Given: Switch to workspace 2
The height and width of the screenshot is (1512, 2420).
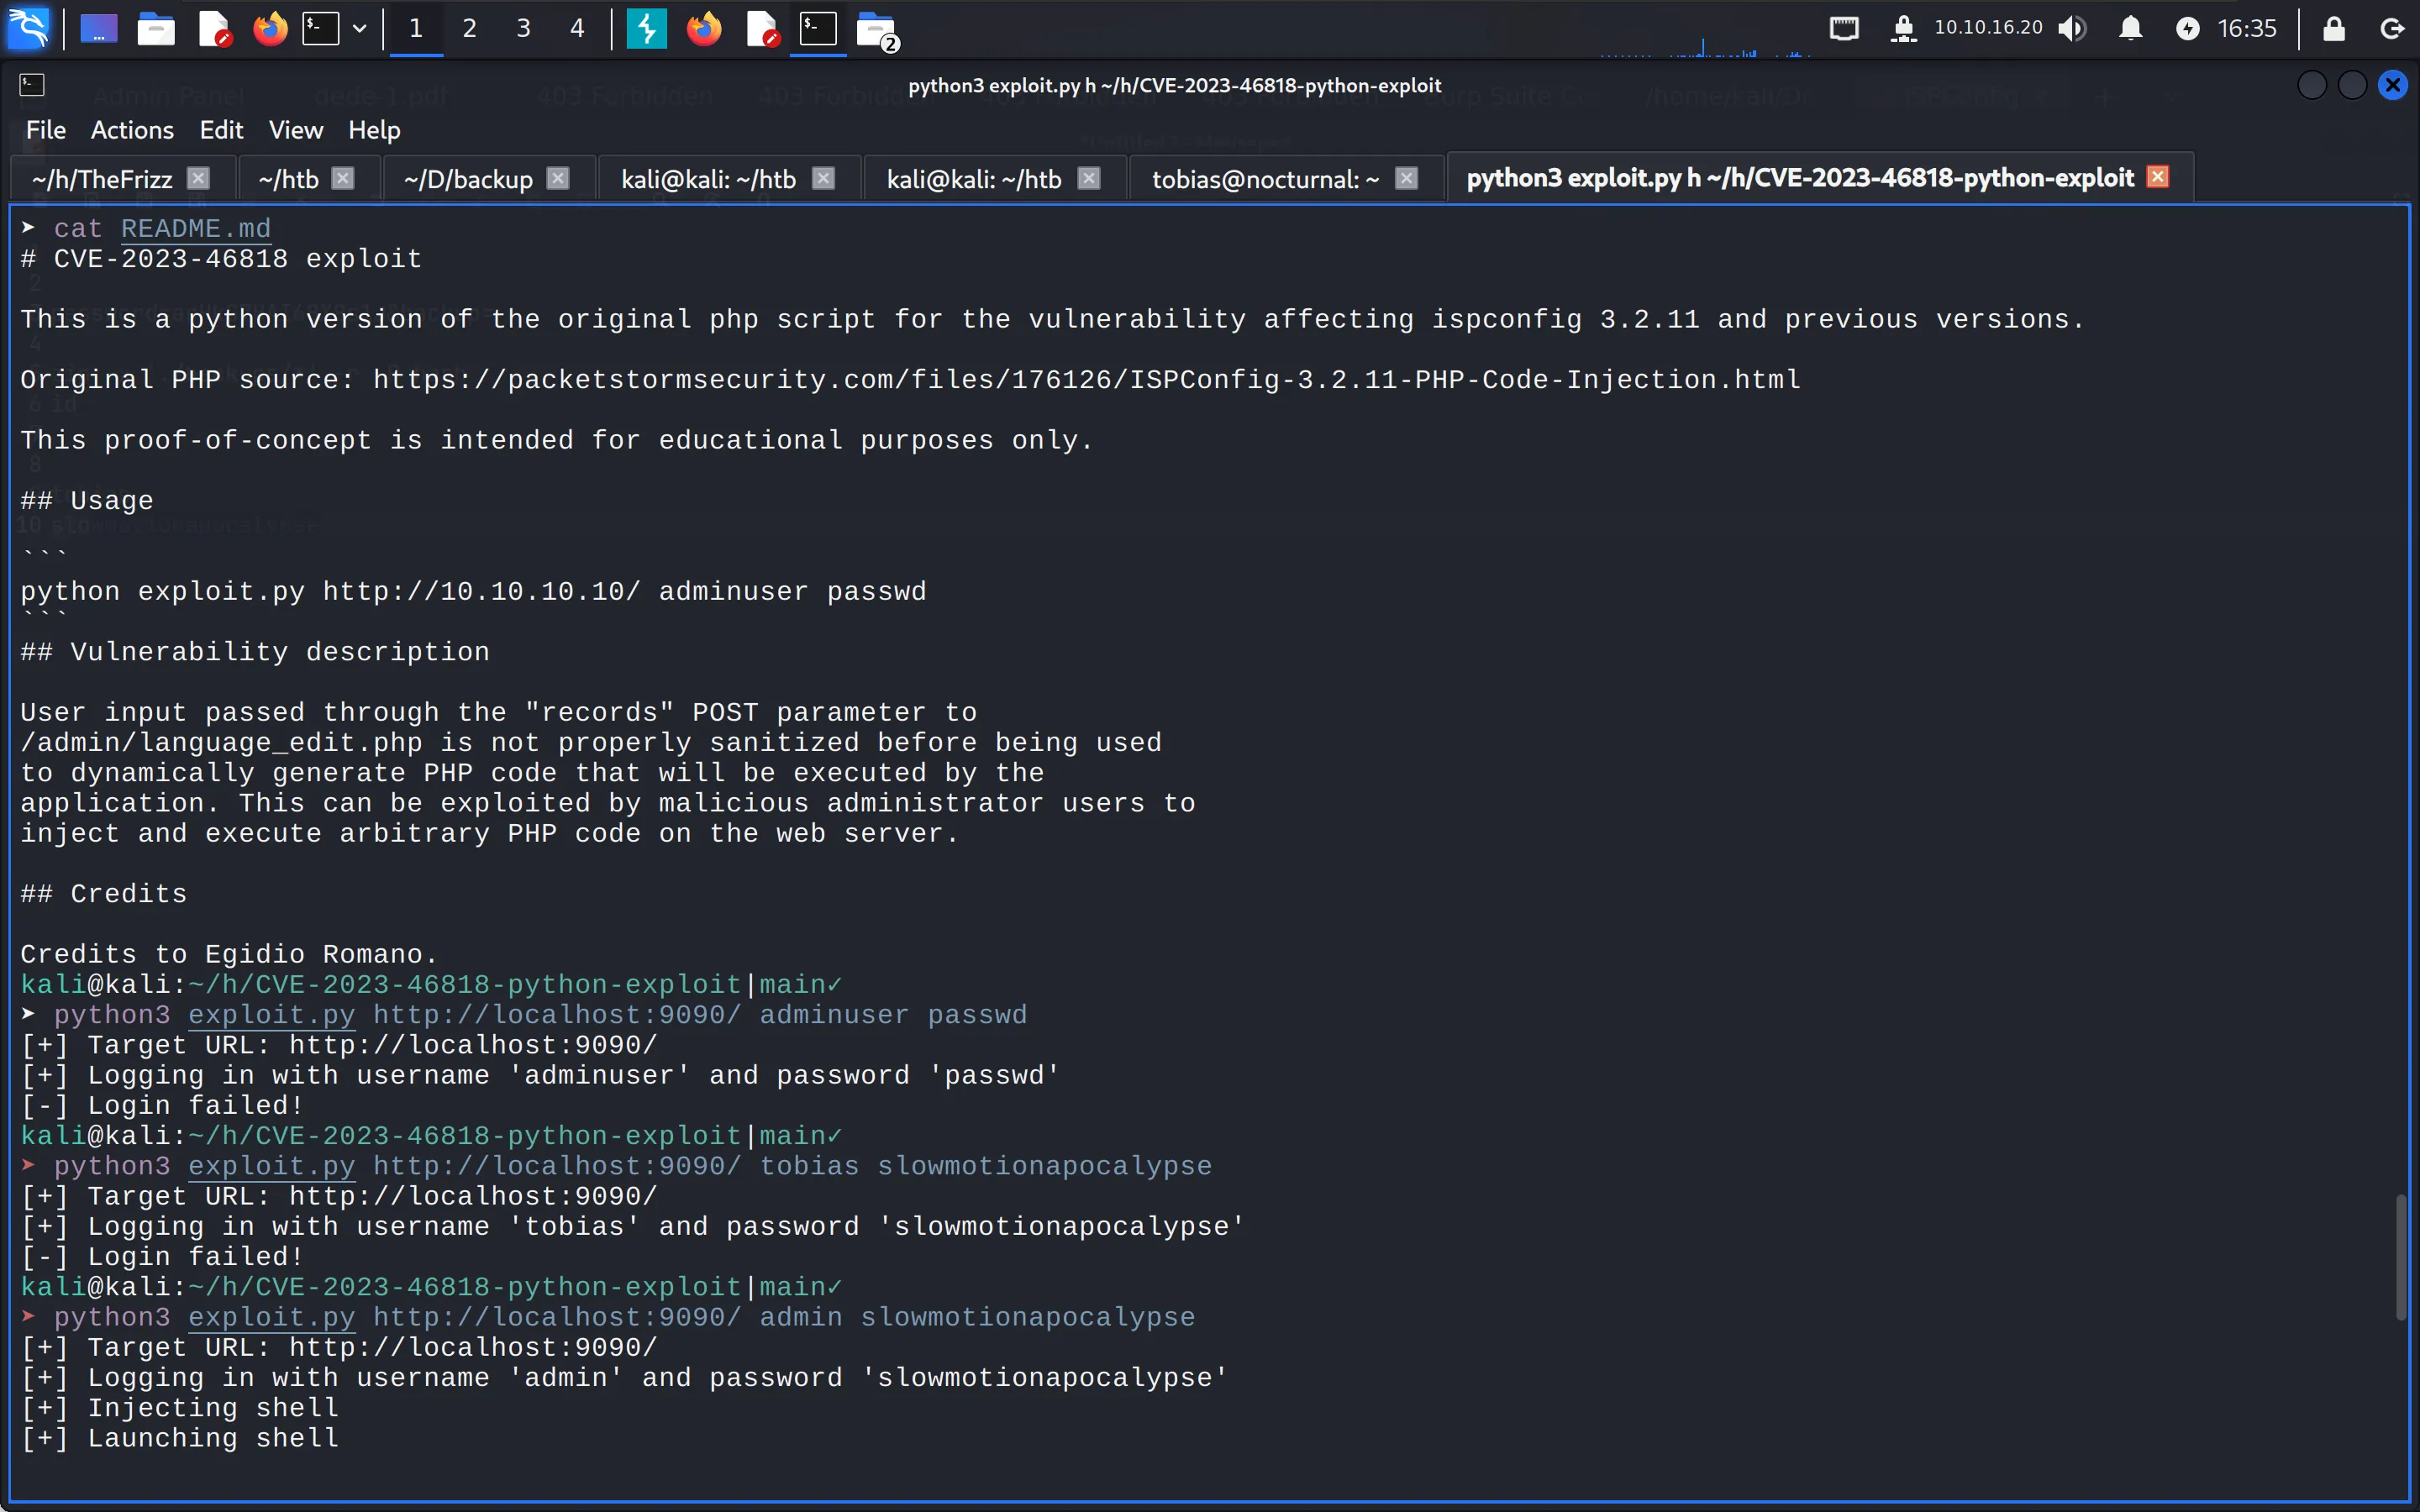Looking at the screenshot, I should (469, 29).
